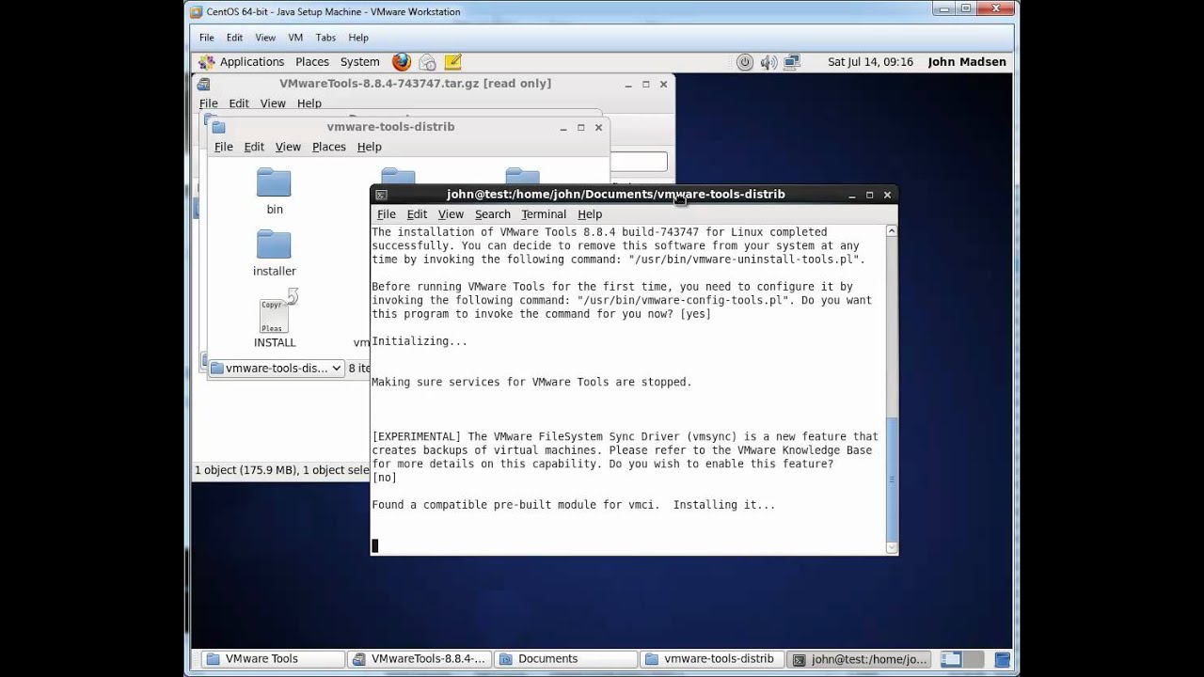The image size is (1204, 677).
Task: Switch to john@test terminal taskbar button
Action: click(x=860, y=659)
